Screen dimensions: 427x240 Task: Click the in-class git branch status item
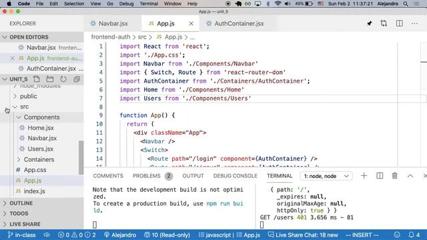(x=21, y=235)
